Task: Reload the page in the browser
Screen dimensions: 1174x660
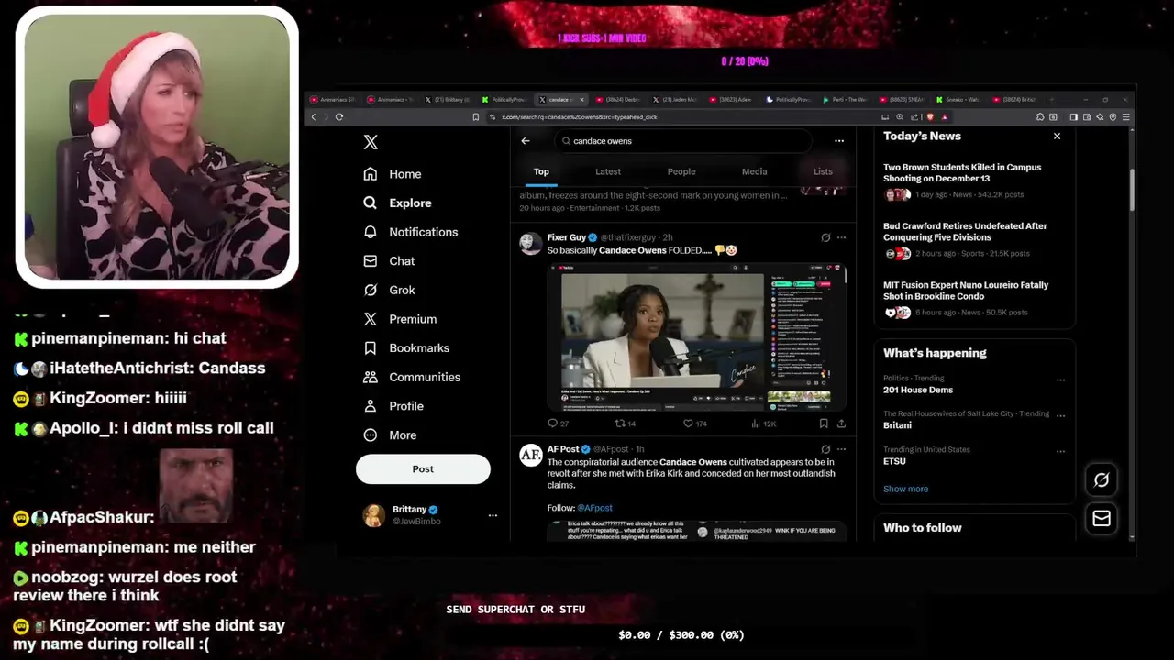Action: click(x=339, y=117)
